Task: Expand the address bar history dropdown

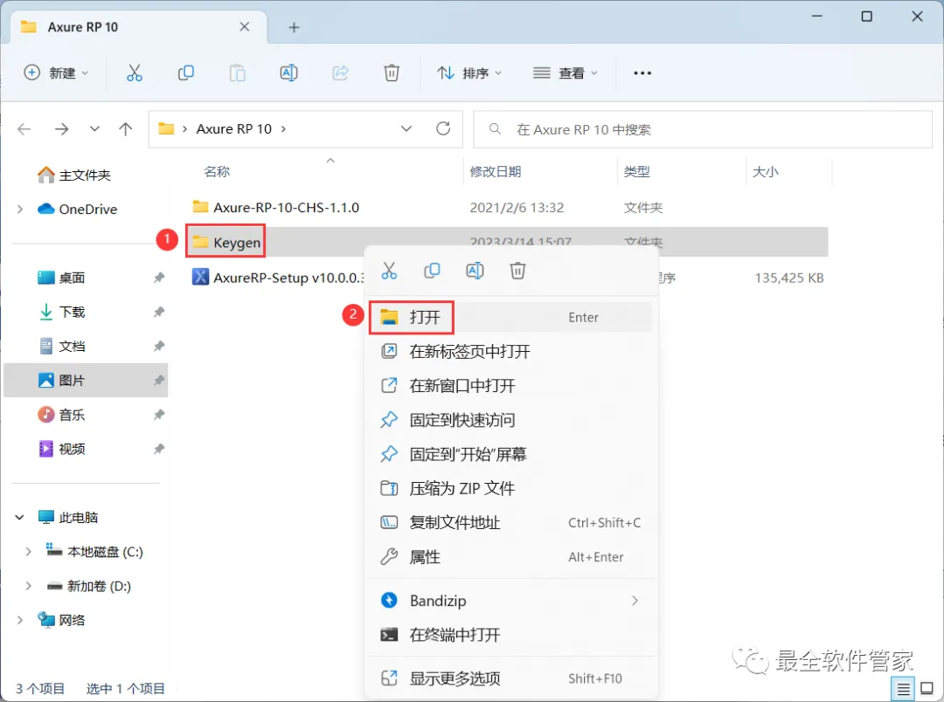Action: (x=406, y=128)
